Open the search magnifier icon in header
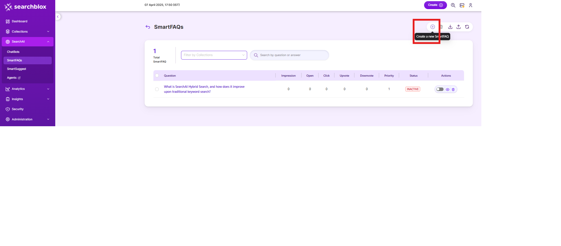This screenshot has height=246, width=561. coord(453,5)
